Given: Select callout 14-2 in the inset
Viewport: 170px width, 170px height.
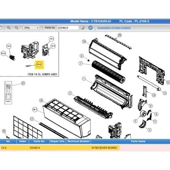Looking at the screenshot, I should pos(9,46).
